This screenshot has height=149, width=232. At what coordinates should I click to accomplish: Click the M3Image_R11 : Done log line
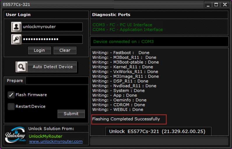click(x=125, y=76)
